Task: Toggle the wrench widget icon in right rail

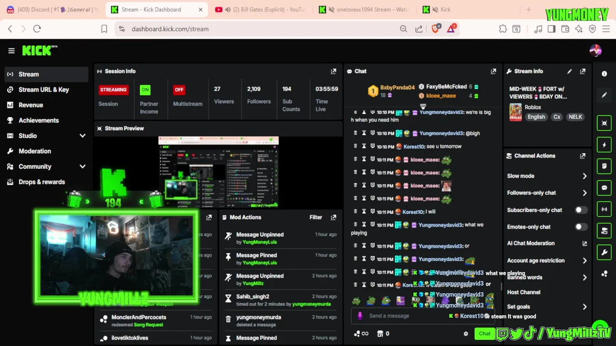Action: [604, 252]
